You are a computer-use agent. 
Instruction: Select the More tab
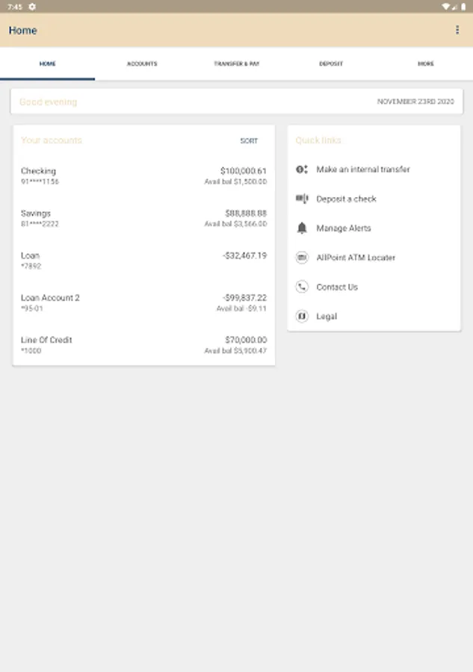pyautogui.click(x=425, y=64)
